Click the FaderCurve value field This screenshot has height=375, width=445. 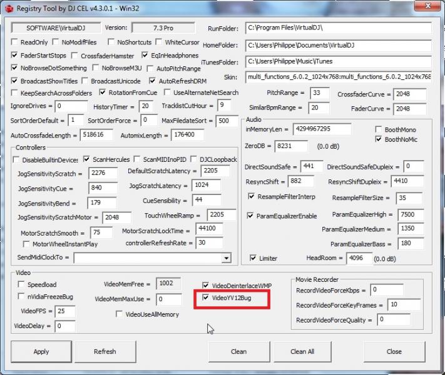click(409, 109)
